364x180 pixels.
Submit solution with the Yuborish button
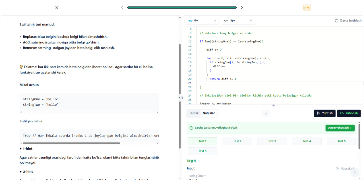349,113
